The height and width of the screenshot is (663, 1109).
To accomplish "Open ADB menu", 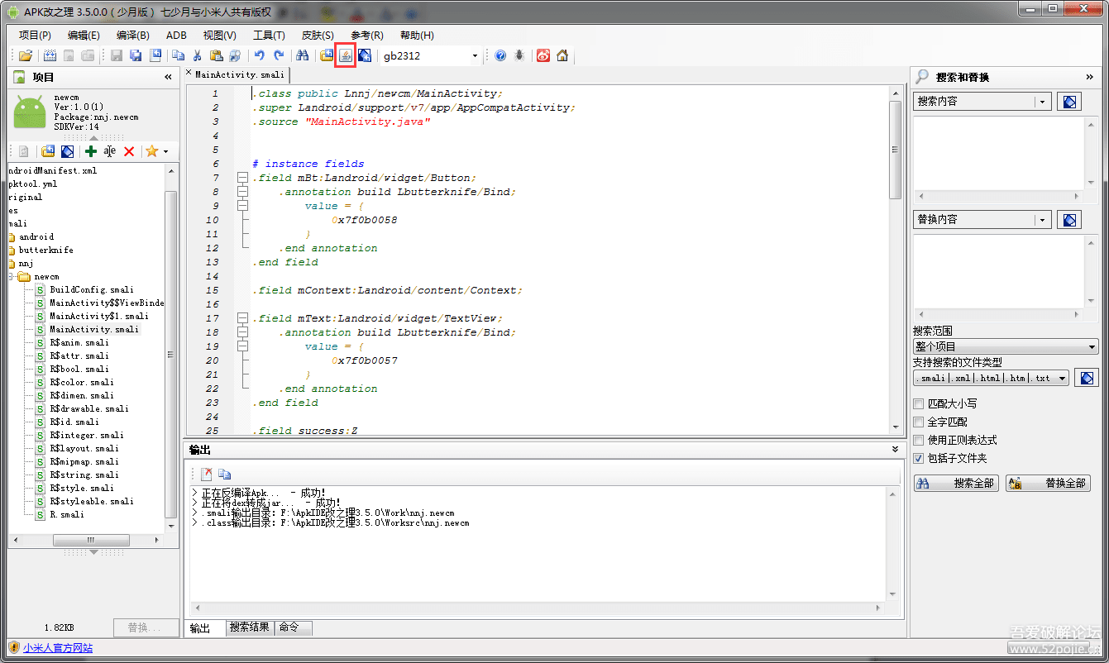I will [176, 36].
